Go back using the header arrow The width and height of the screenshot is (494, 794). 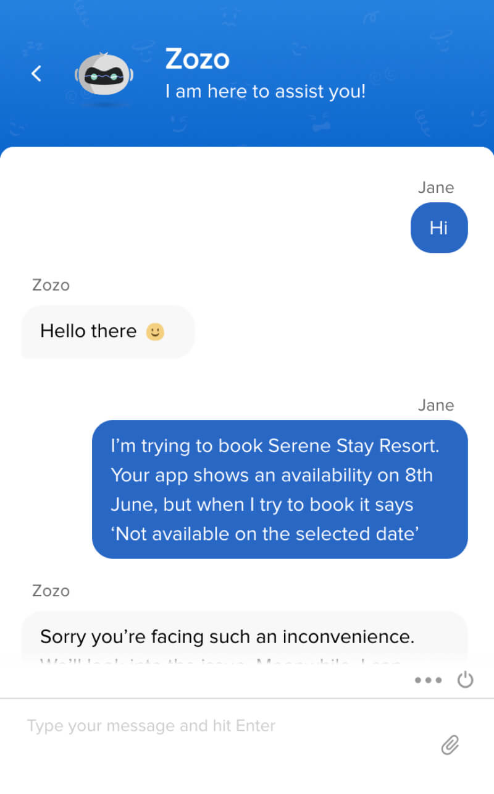(x=36, y=74)
